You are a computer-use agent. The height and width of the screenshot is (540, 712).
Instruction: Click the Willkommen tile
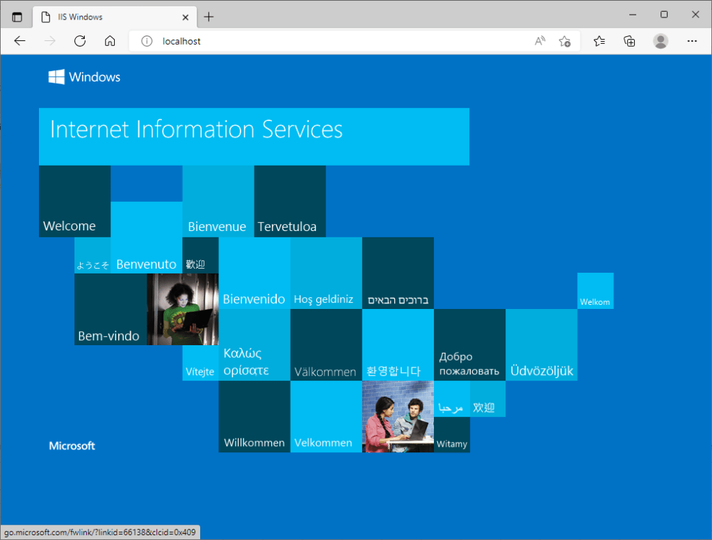click(x=254, y=416)
